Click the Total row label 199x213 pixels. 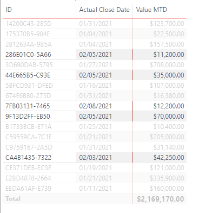[13, 199]
